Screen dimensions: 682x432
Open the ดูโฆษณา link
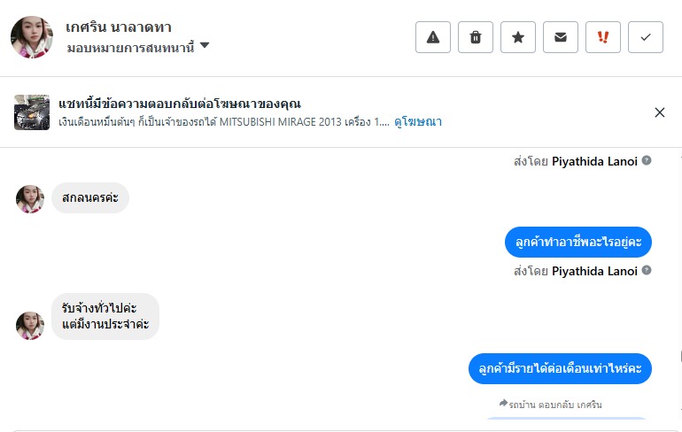point(418,122)
